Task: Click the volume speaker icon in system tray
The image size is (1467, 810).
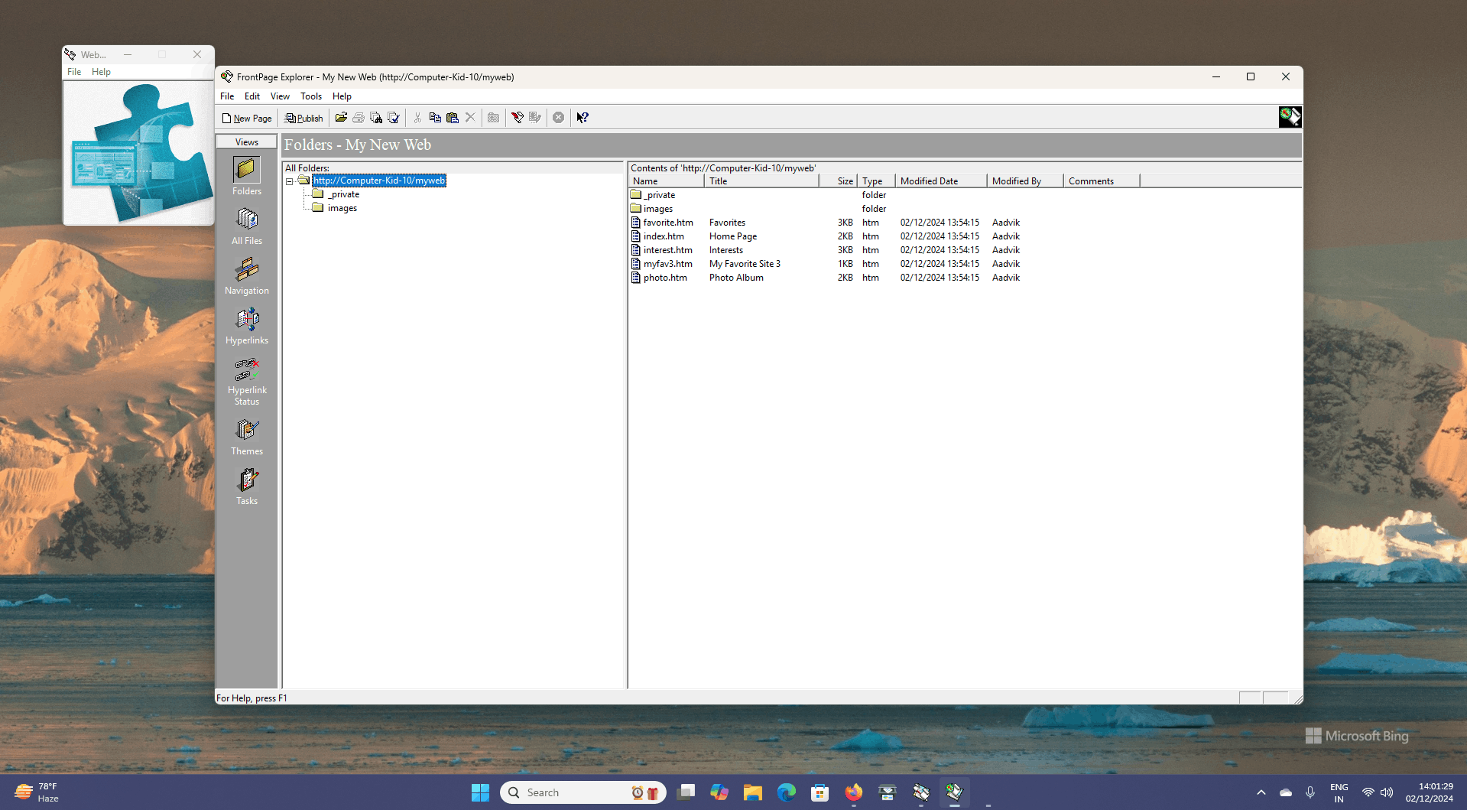Action: pos(1387,792)
